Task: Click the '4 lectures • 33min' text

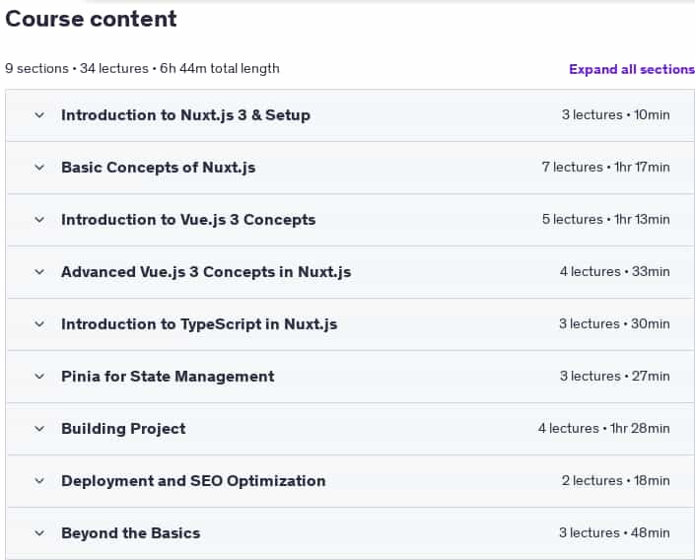Action: 615,271
